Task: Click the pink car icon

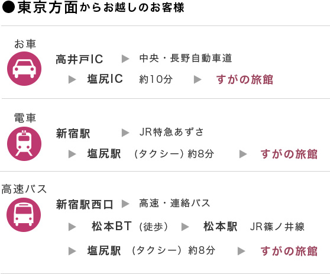Action: (x=24, y=69)
